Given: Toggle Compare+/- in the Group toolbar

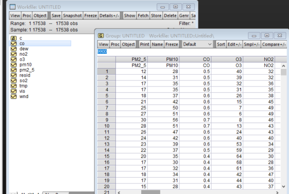Looking at the screenshot, I should pyautogui.click(x=273, y=44).
